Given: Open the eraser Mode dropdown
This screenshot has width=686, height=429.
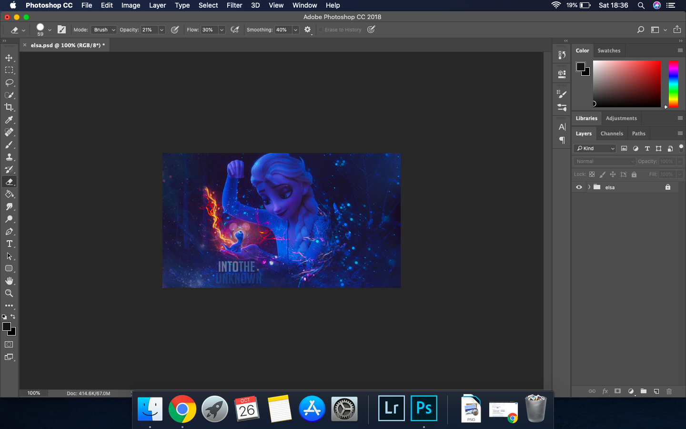Looking at the screenshot, I should 104,30.
